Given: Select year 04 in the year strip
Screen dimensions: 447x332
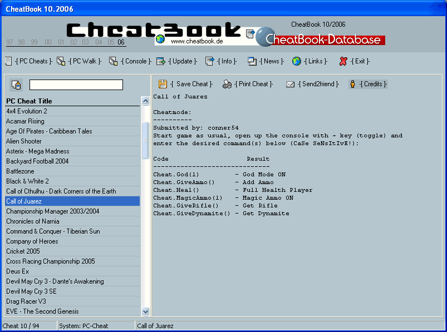Looking at the screenshot, I should (x=99, y=42).
